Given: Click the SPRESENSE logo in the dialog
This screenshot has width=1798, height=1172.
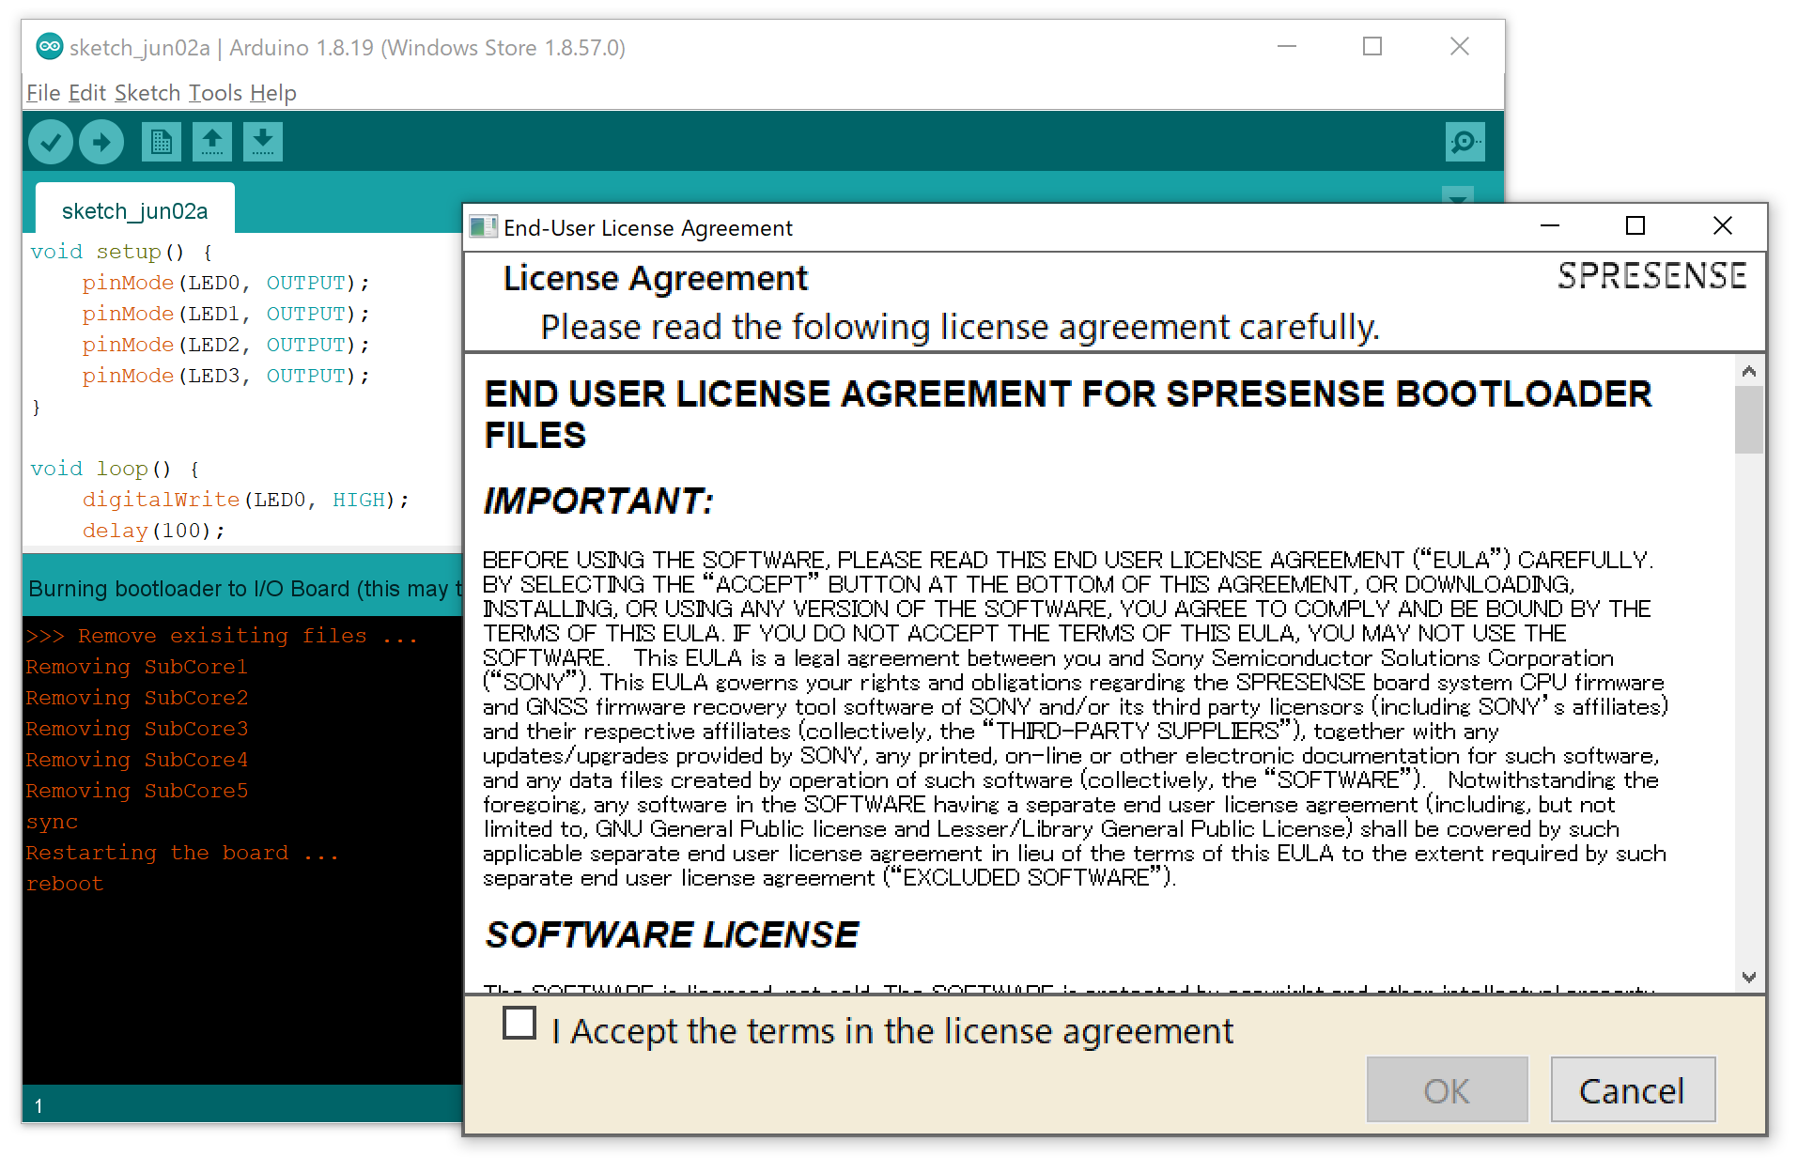Looking at the screenshot, I should (x=1651, y=275).
